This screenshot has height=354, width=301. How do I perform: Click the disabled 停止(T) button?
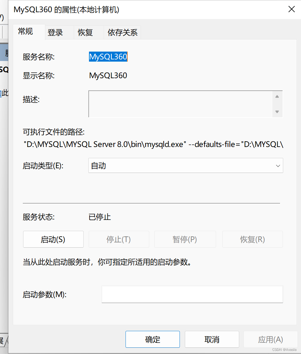[x=119, y=239]
